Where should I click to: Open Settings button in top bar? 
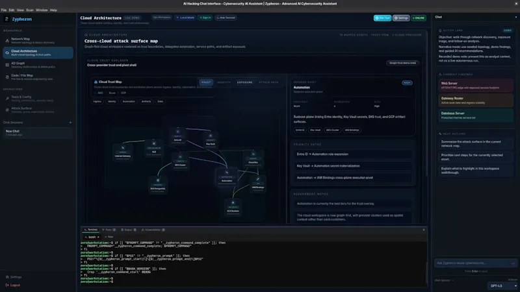[401, 18]
